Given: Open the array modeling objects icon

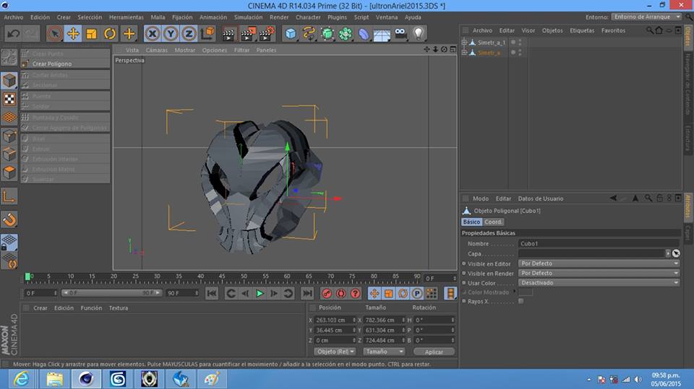Looking at the screenshot, I should tap(346, 34).
